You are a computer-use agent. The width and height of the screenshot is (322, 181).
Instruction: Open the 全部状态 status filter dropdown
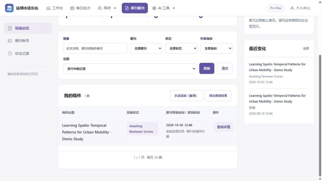coord(181,48)
